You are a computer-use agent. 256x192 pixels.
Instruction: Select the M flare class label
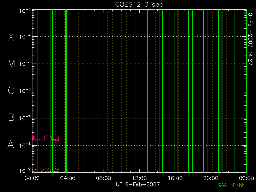pos(12,64)
